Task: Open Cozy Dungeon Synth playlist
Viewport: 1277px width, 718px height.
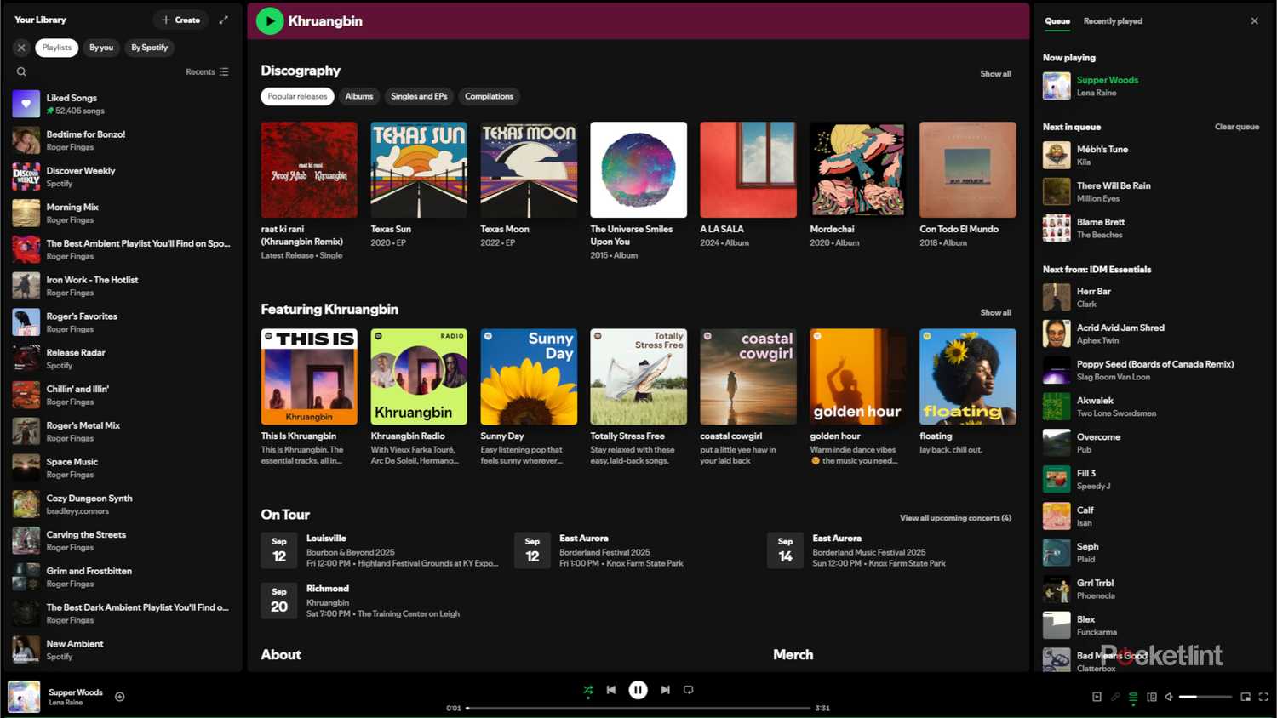Action: 123,504
